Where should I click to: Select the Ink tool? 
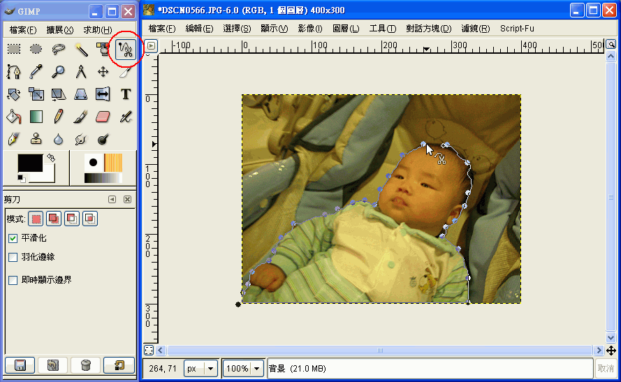click(x=14, y=140)
